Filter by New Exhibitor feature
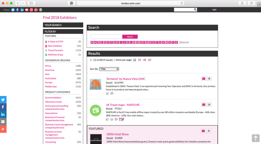 (x=55, y=46)
